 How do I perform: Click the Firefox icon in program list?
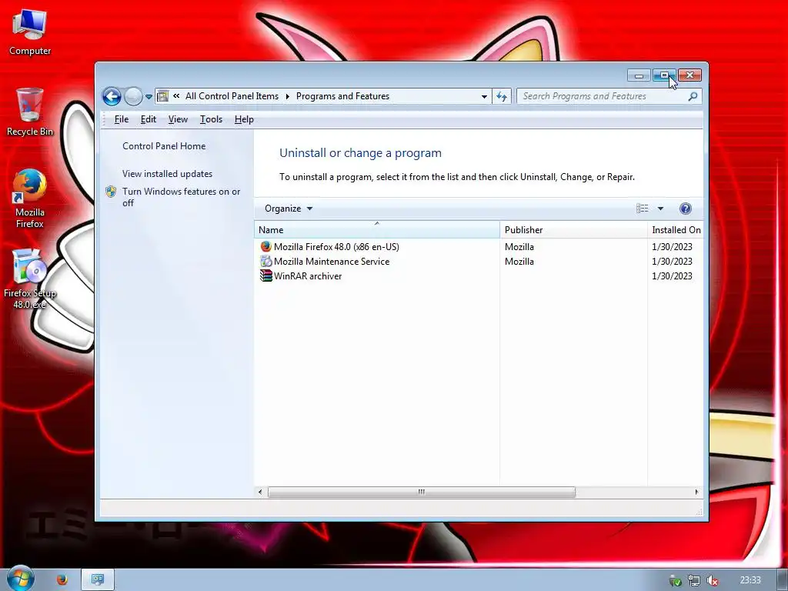(x=265, y=246)
